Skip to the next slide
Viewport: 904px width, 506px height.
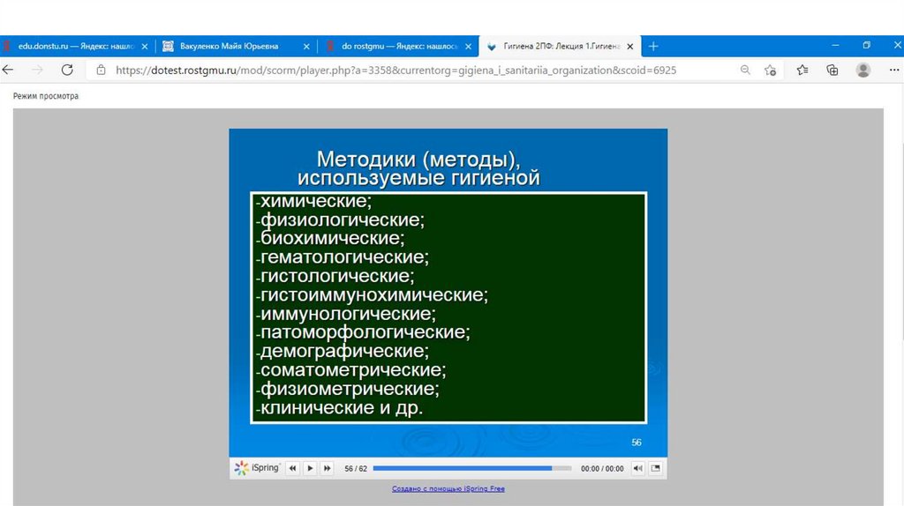point(327,469)
